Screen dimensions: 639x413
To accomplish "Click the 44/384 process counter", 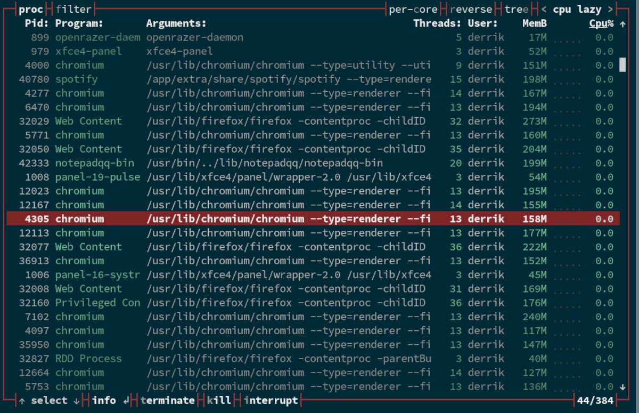I will (595, 400).
